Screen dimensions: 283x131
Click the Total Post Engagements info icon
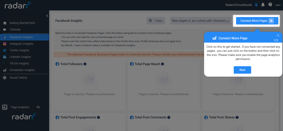coord(98,117)
